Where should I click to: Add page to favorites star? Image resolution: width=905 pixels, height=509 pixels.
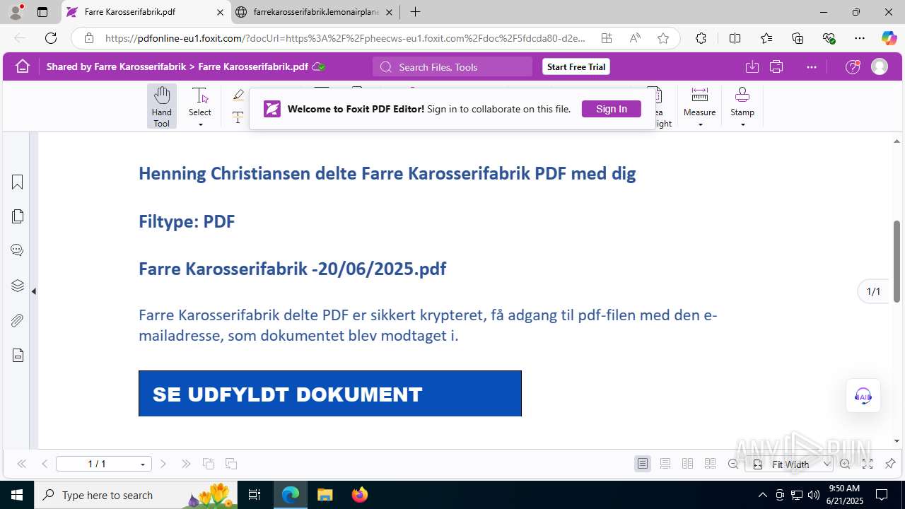663,38
